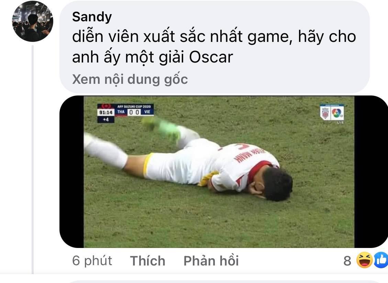Click the Thailand football association crest logo
This screenshot has width=388, height=283.
click(x=325, y=113)
